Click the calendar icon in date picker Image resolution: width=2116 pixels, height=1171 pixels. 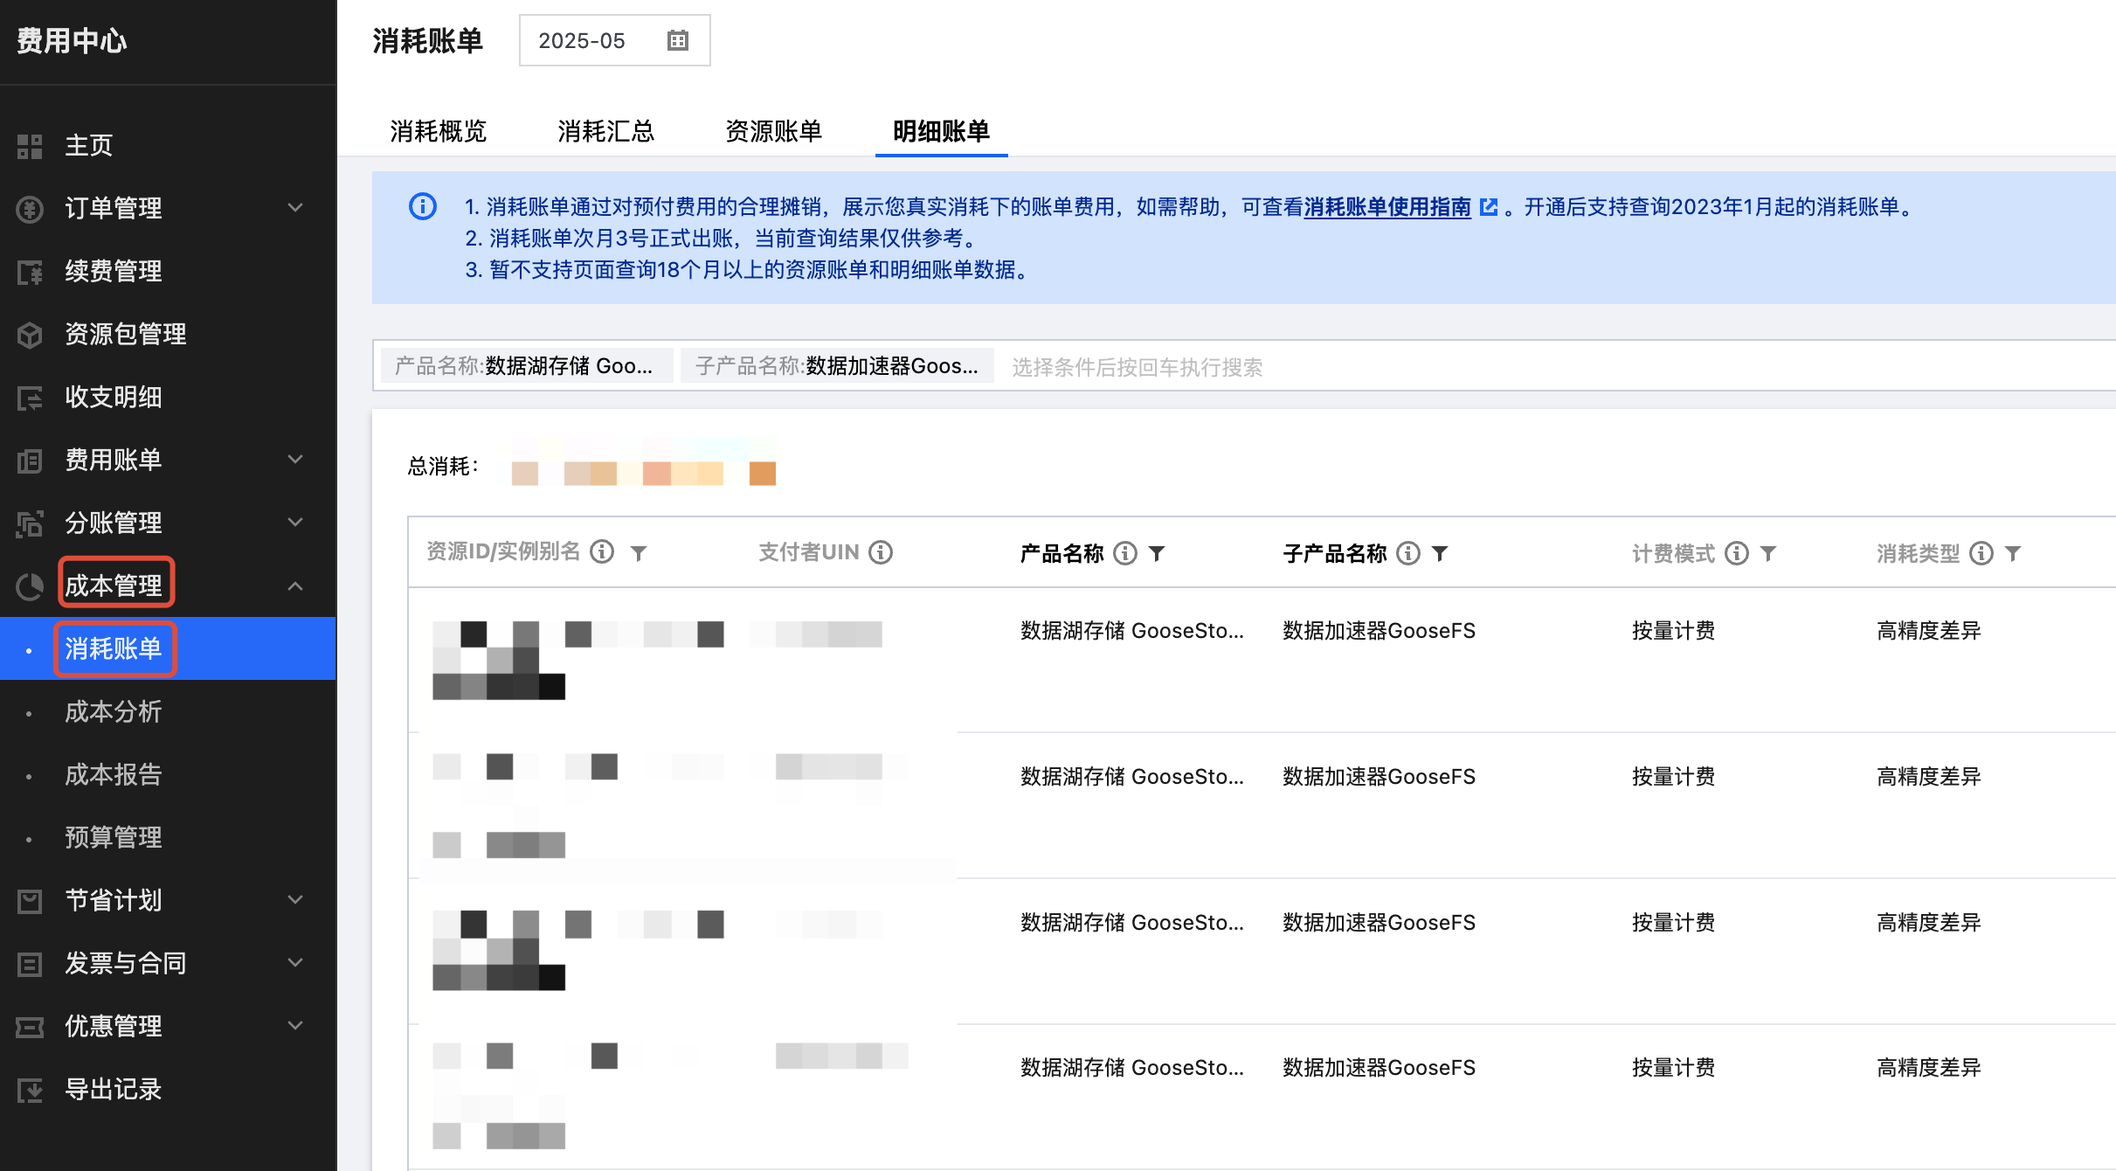678,40
